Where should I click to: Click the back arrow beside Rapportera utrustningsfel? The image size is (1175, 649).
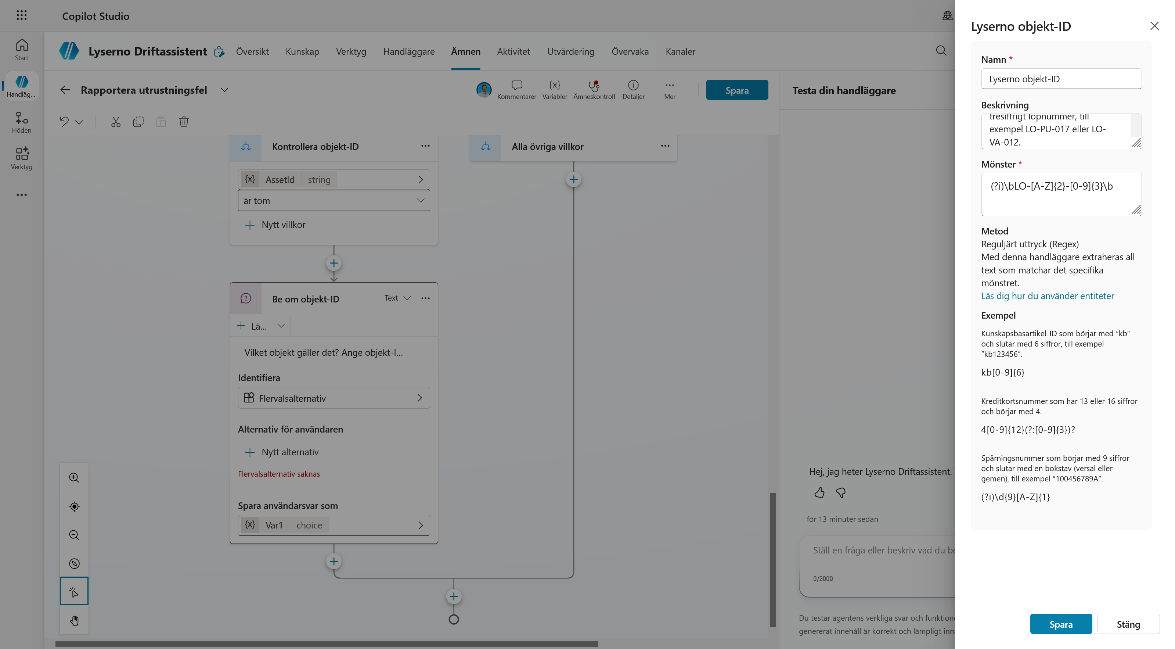(x=65, y=90)
